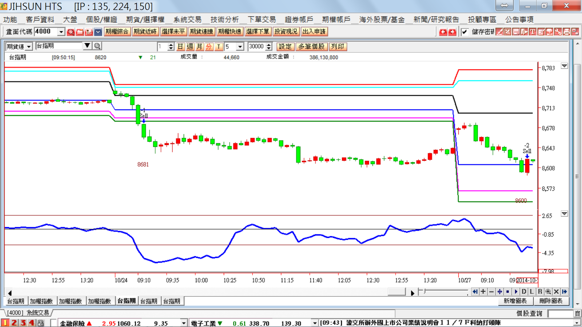Click the minus zoom-out chart button
The width and height of the screenshot is (582, 327).
coord(491,291)
